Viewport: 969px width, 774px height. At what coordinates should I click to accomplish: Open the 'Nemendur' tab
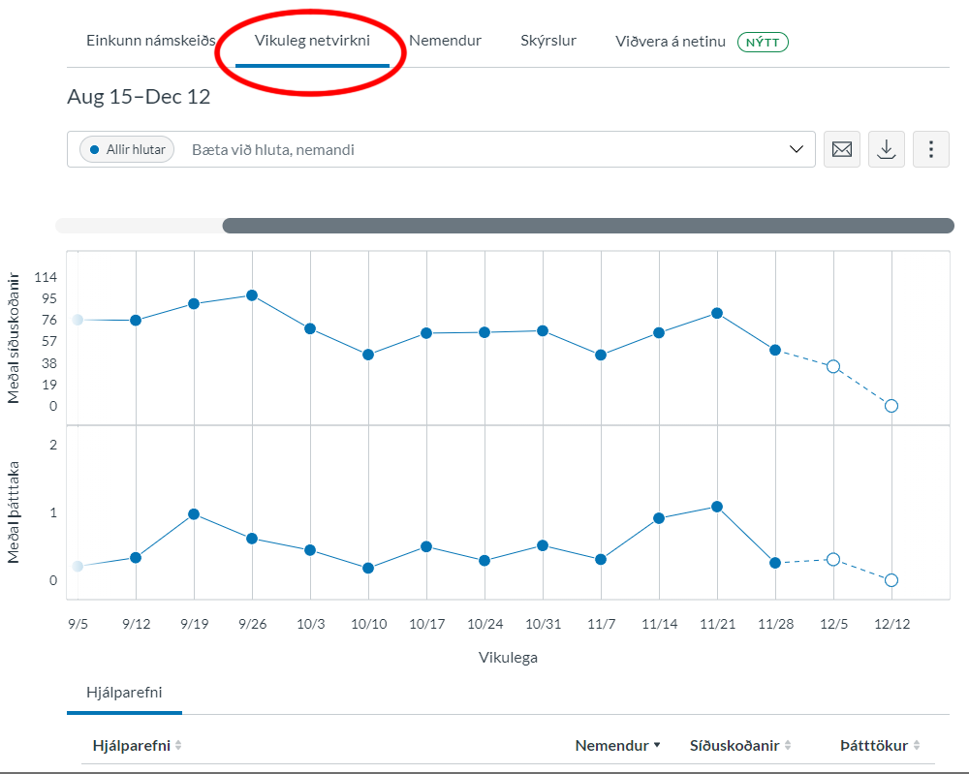pyautogui.click(x=445, y=41)
